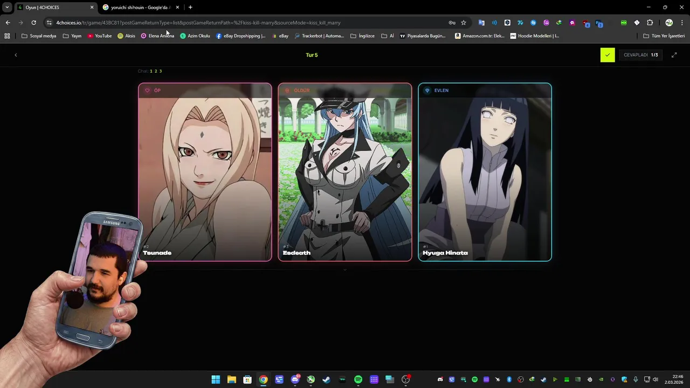Open Steam from the taskbar

(x=326, y=379)
